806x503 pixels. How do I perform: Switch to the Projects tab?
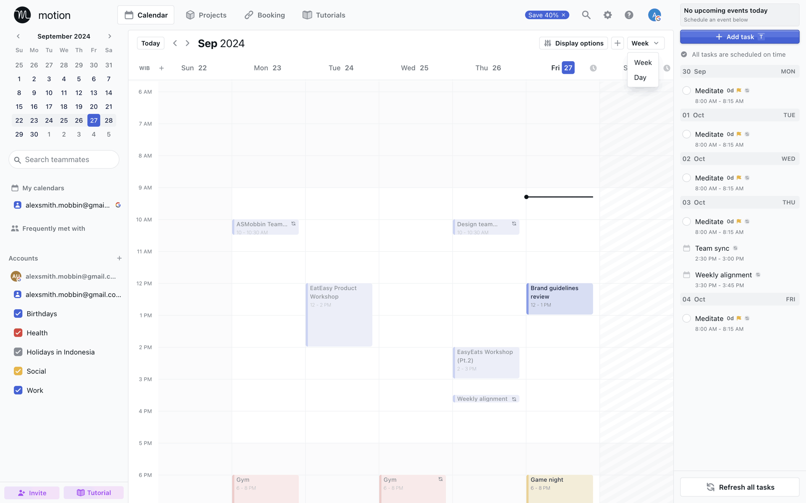[206, 15]
